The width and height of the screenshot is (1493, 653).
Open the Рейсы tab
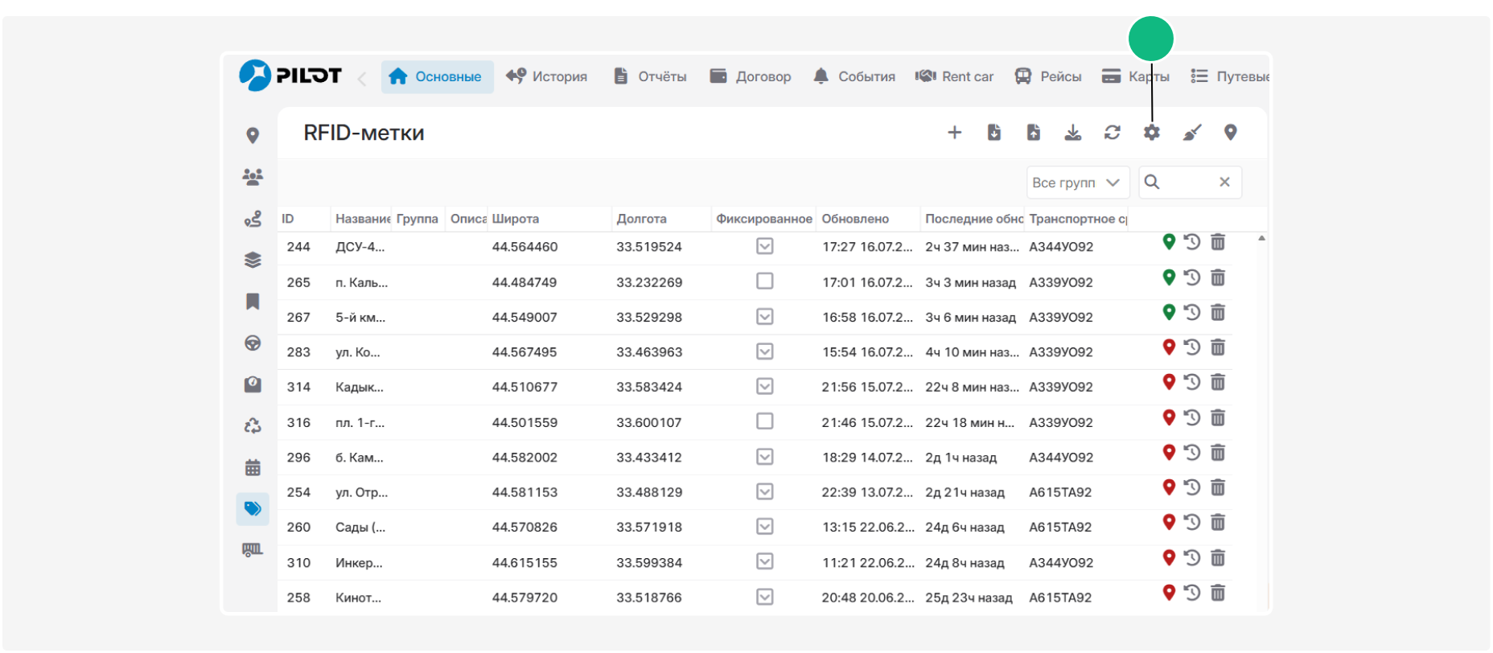point(1048,77)
